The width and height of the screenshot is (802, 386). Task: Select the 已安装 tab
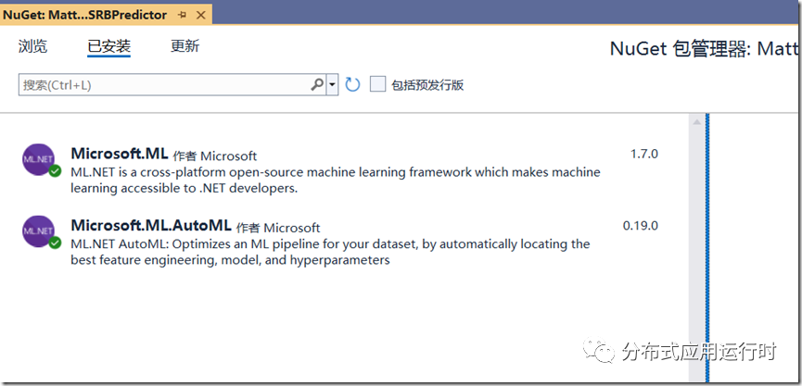tap(109, 46)
